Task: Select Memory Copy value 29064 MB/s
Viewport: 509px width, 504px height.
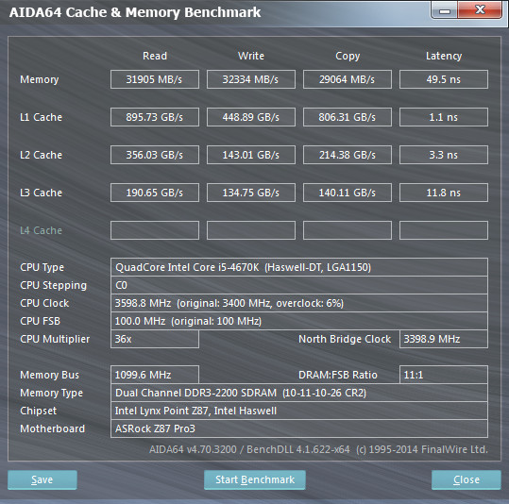Action: (x=348, y=79)
